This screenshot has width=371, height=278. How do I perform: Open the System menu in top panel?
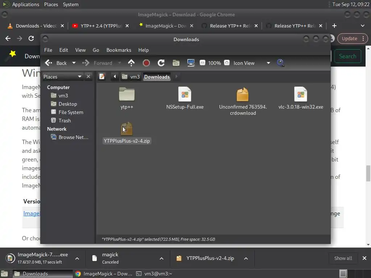71,4
